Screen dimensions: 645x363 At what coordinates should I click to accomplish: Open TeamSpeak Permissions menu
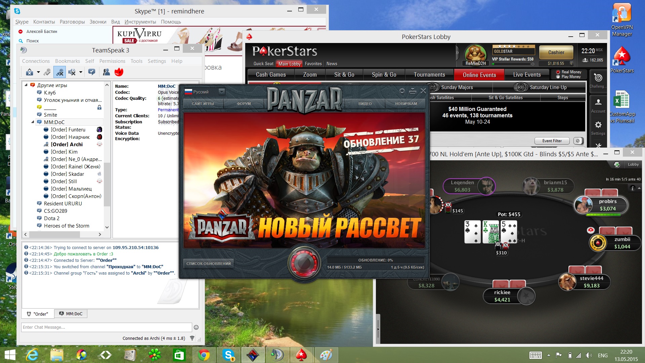click(x=112, y=61)
